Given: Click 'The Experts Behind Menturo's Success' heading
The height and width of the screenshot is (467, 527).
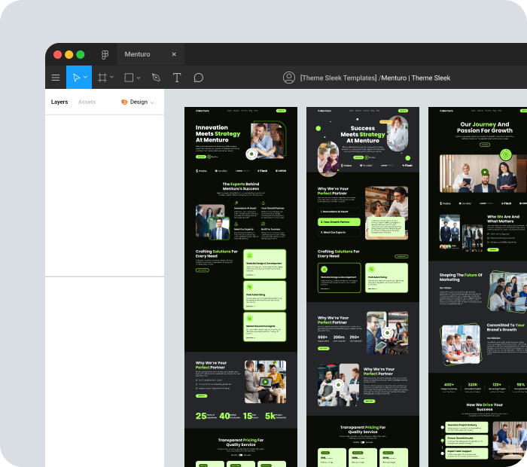Looking at the screenshot, I should coord(241,186).
